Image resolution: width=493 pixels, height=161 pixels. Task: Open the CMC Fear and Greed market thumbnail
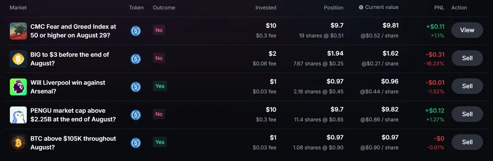click(18, 31)
